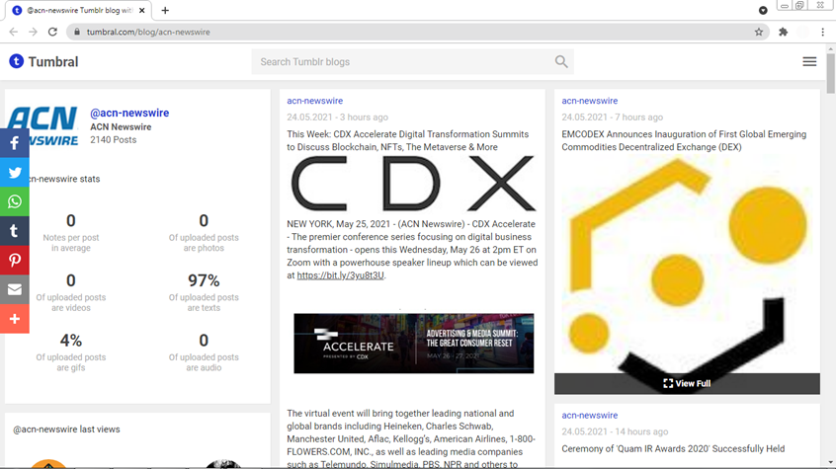
Task: Open acn-newswire link on EMCODEX post
Action: pos(589,101)
